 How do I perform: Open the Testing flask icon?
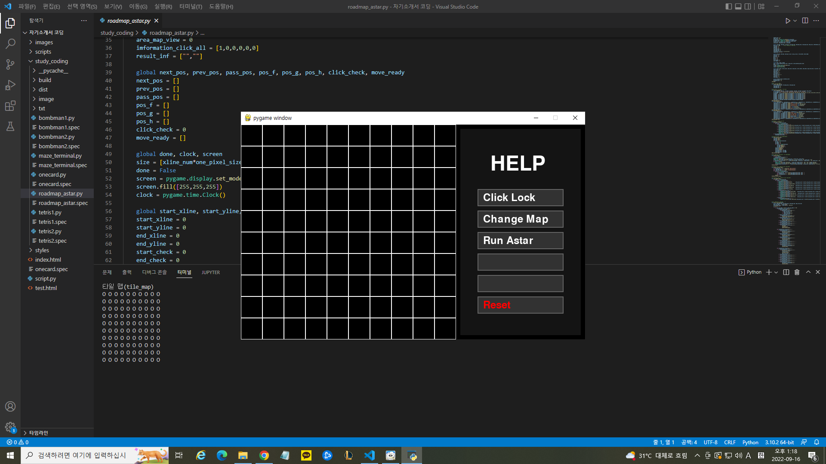(x=10, y=126)
